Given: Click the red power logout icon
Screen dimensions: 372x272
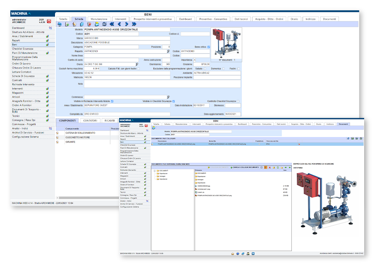Looking at the screenshot, I should point(49,21).
